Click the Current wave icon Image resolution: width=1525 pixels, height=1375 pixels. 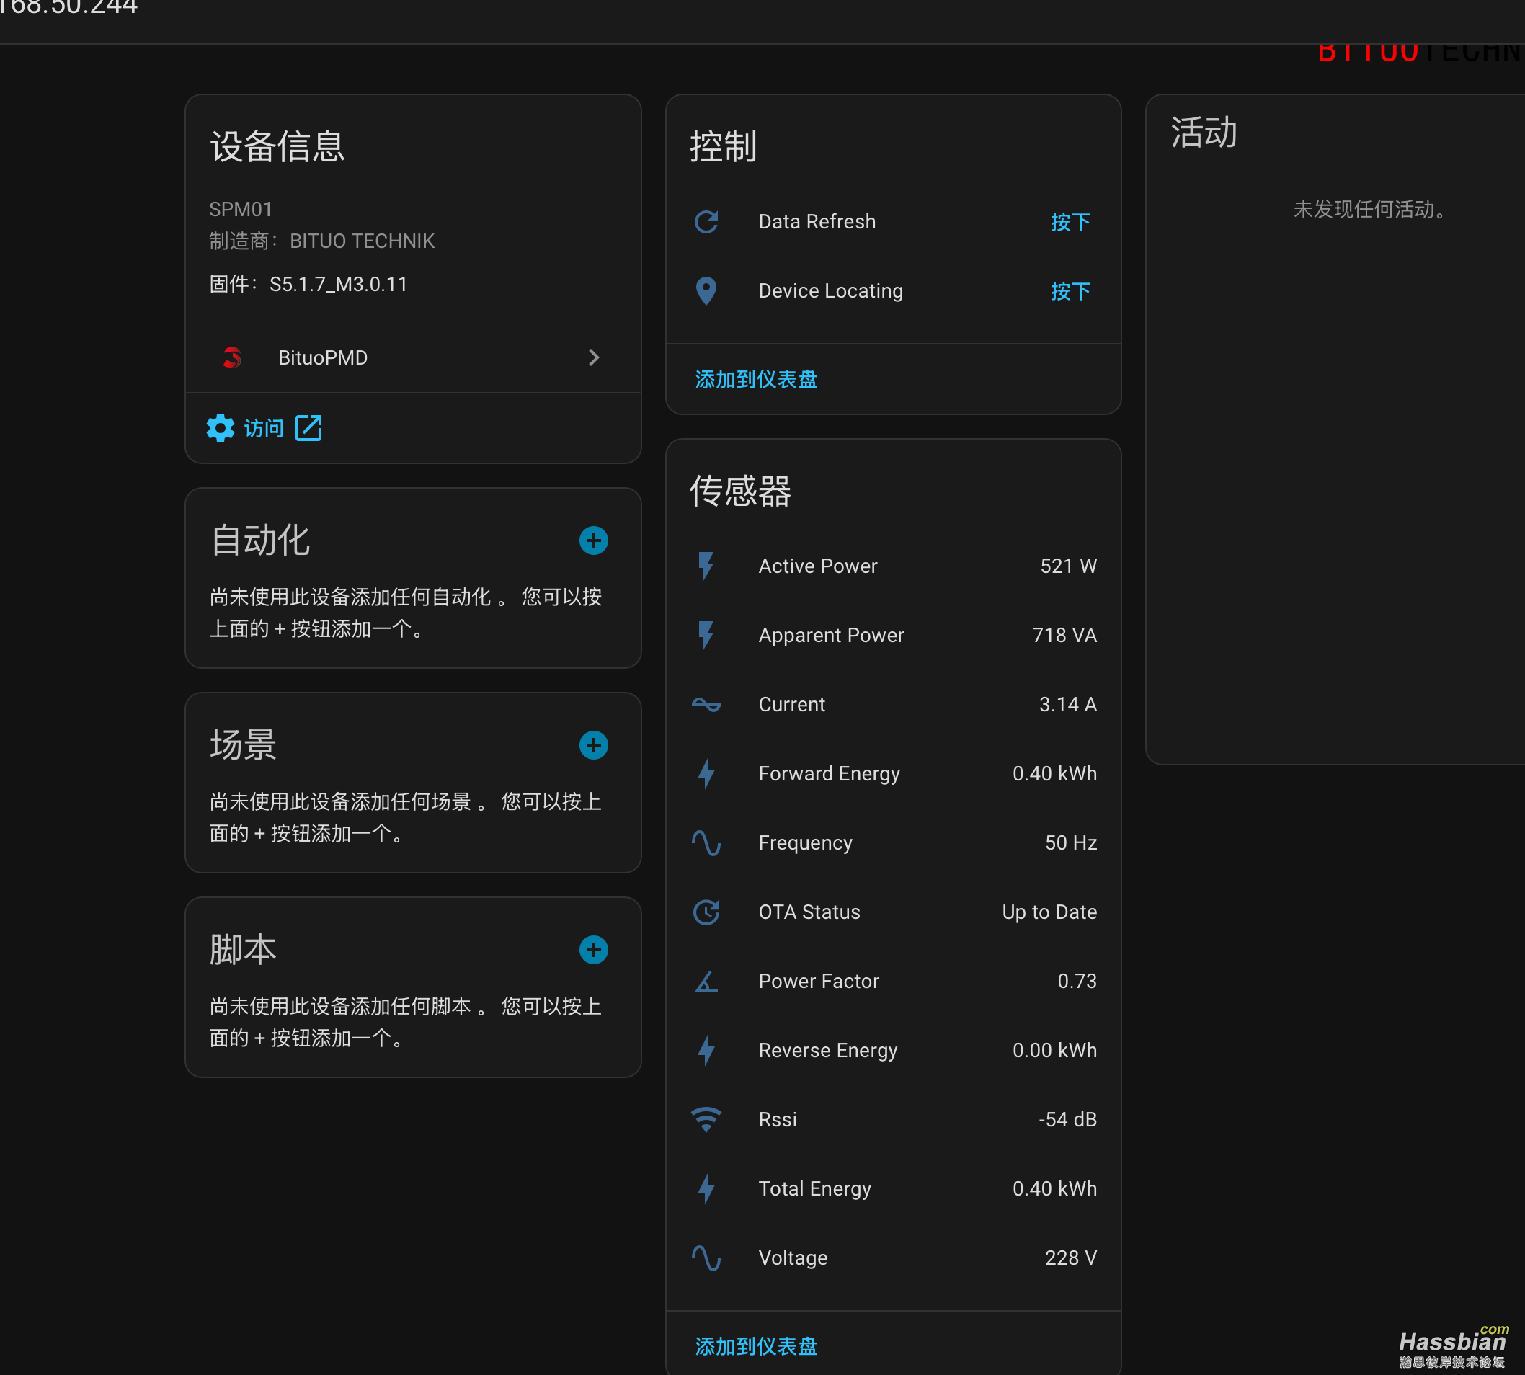tap(706, 705)
